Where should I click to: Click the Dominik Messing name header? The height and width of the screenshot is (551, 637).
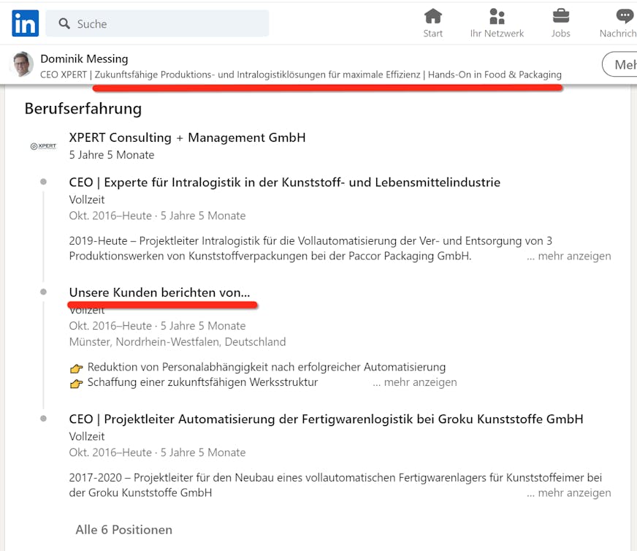point(84,59)
